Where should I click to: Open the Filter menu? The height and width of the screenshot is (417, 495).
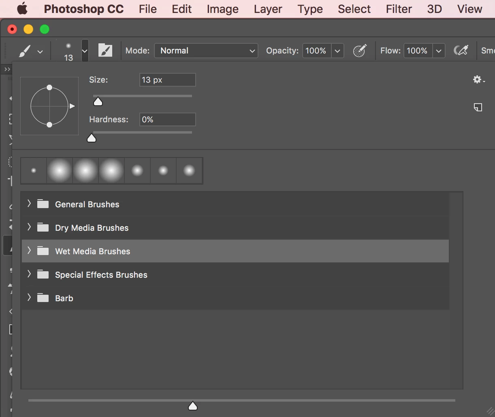pyautogui.click(x=399, y=9)
